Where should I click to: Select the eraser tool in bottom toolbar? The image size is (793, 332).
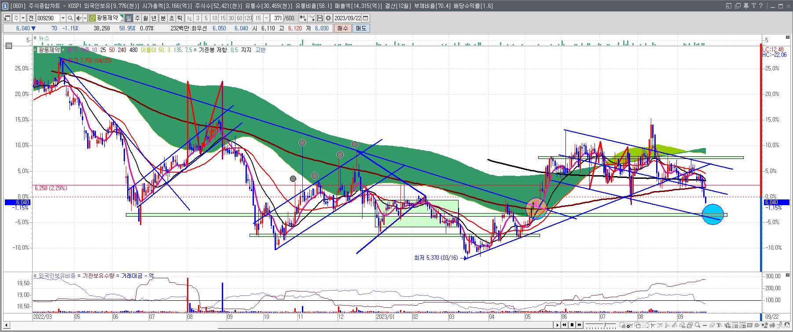[x=712, y=325]
